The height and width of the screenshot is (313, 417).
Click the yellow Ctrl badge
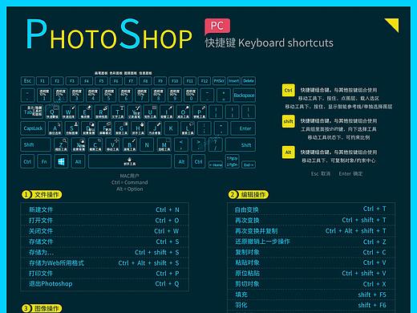(x=288, y=90)
